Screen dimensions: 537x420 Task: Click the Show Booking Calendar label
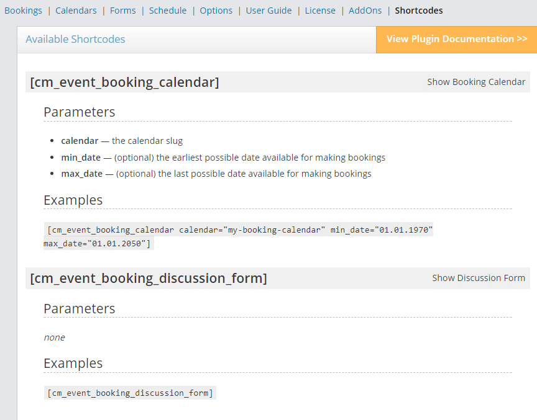[x=475, y=82]
